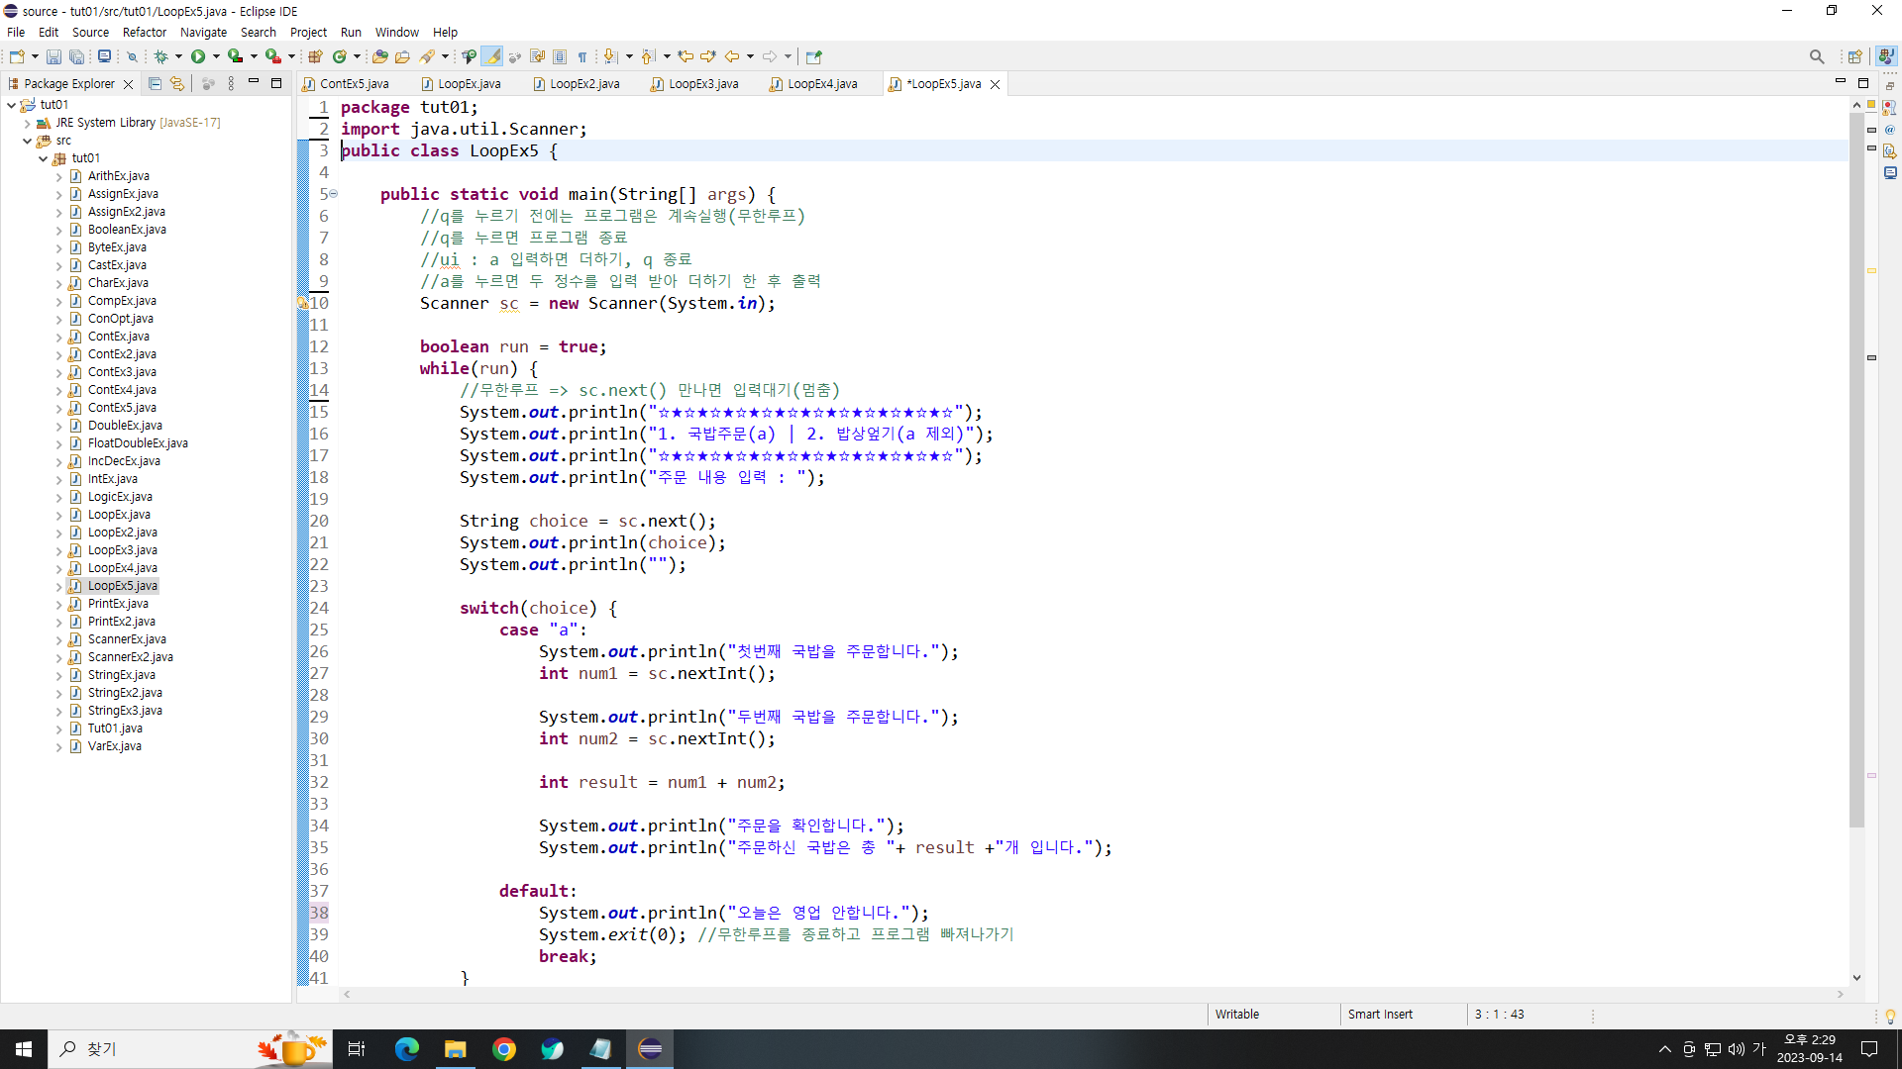
Task: Click the Windows search box 찾기
Action: pyautogui.click(x=101, y=1049)
